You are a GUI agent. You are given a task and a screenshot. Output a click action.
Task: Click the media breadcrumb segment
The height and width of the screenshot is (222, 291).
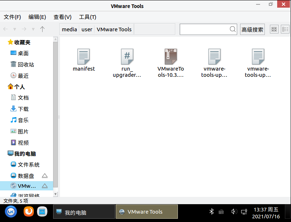tap(69, 29)
